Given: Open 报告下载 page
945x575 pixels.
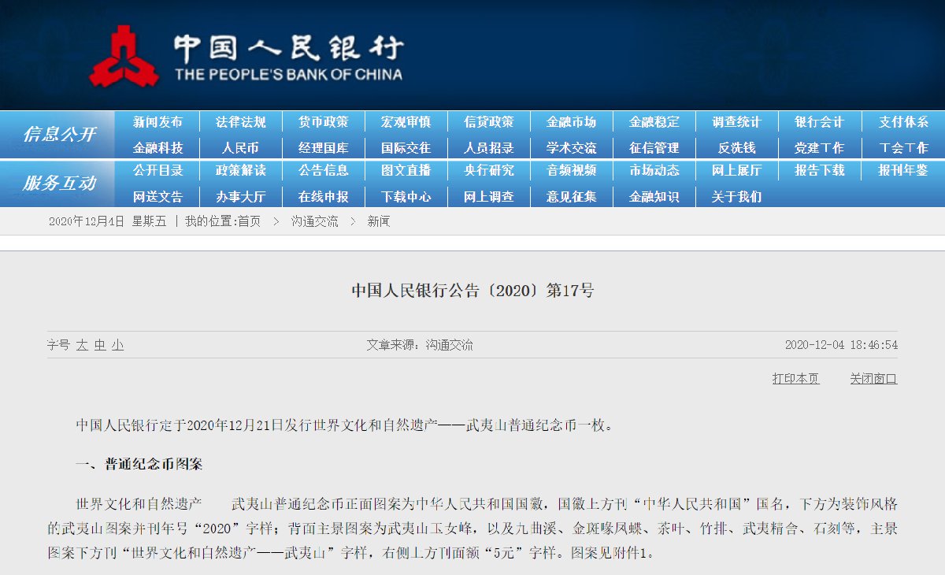Looking at the screenshot, I should point(819,170).
